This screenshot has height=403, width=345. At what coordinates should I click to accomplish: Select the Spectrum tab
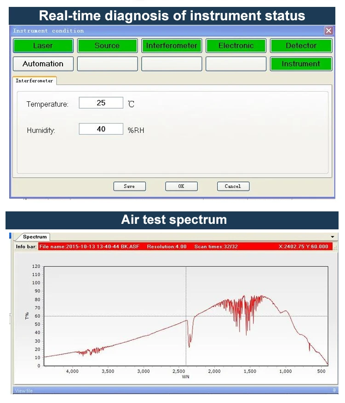(x=34, y=237)
